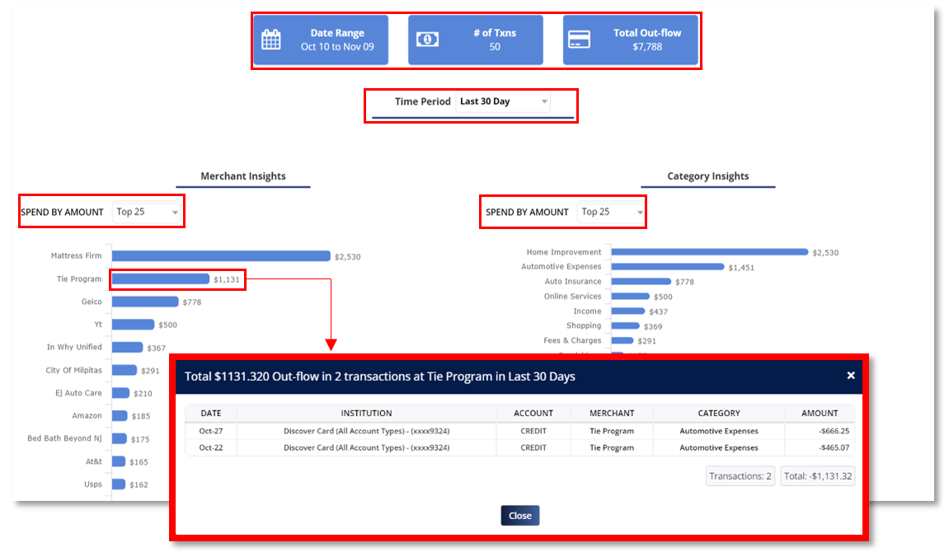
Task: Click the Home Improvement category label
Action: (x=563, y=252)
